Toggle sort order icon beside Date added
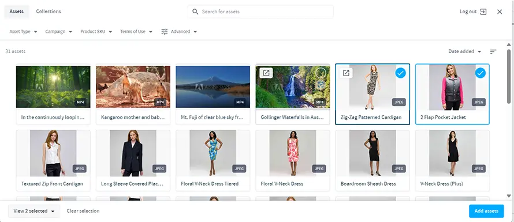Image resolution: width=514 pixels, height=222 pixels. 493,51
